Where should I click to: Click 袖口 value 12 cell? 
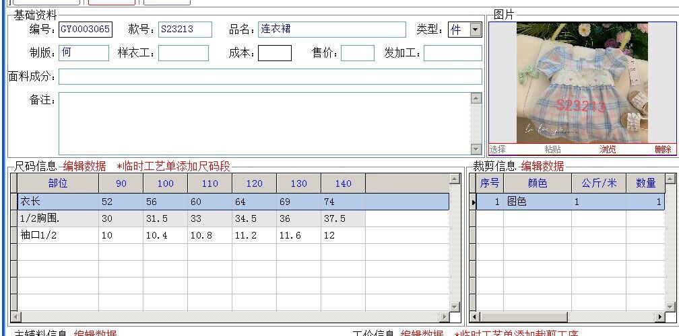pos(344,235)
